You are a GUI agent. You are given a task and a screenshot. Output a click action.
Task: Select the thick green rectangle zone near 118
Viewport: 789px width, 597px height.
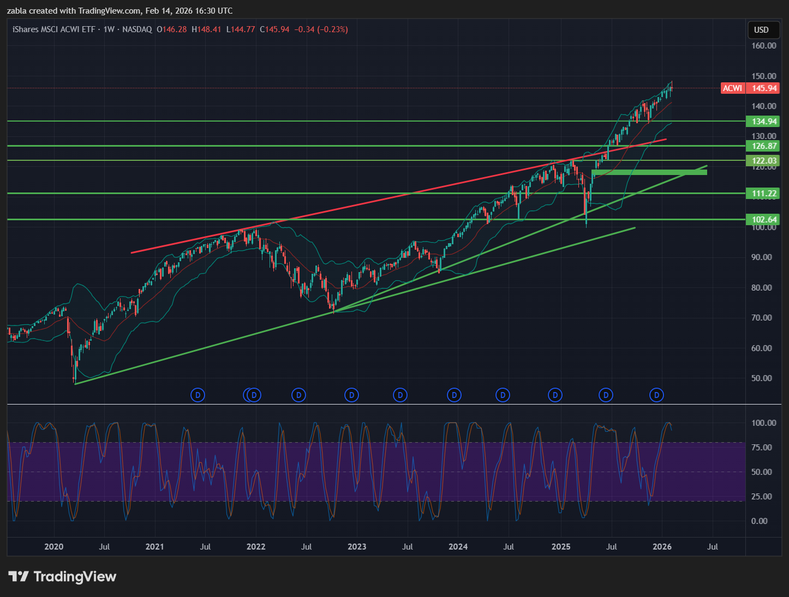(649, 172)
